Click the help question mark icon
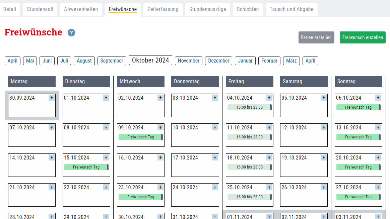 coord(71,32)
